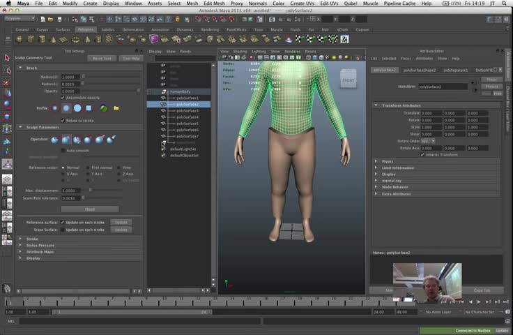Image resolution: width=513 pixels, height=335 pixels.
Task: Switch to the Deformation shelf tab
Action: 133,30
